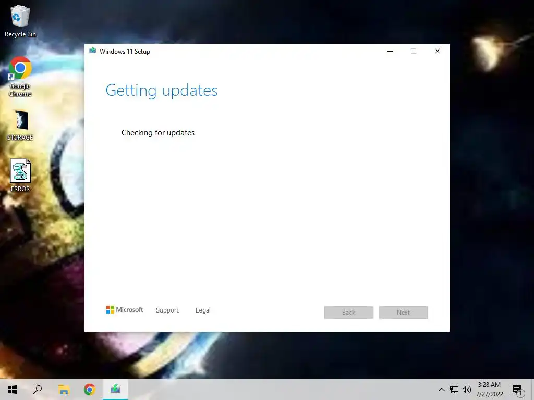Activate Windows 11 Setup taskbar button
534x400 pixels.
[115, 390]
